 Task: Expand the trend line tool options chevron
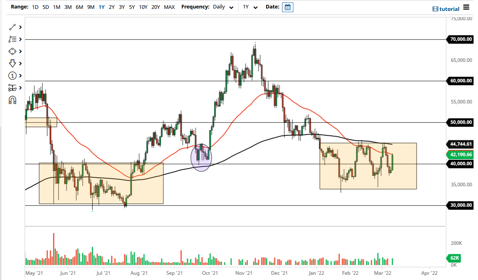19,27
